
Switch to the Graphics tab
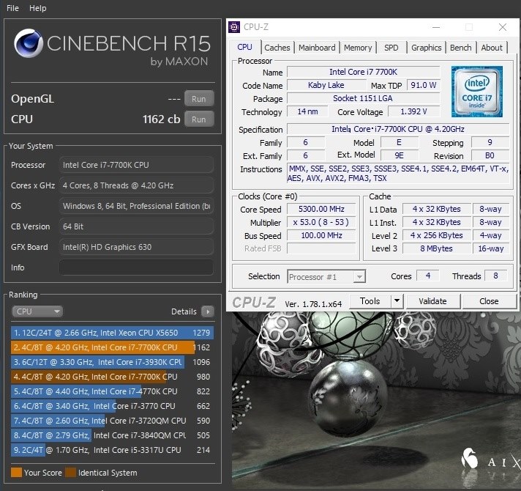427,48
